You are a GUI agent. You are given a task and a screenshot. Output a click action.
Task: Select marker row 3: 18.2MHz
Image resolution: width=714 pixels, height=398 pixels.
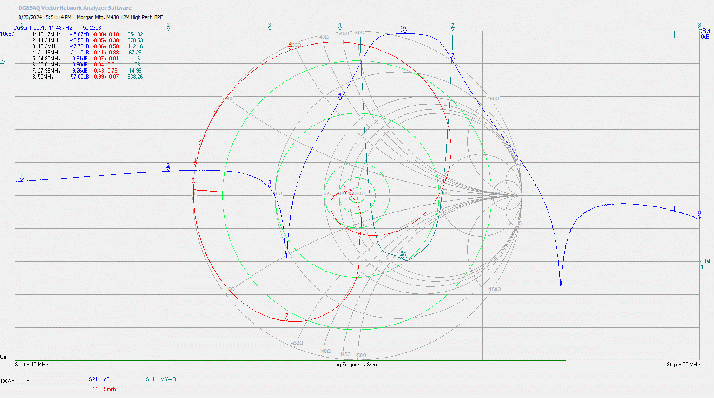[87, 46]
